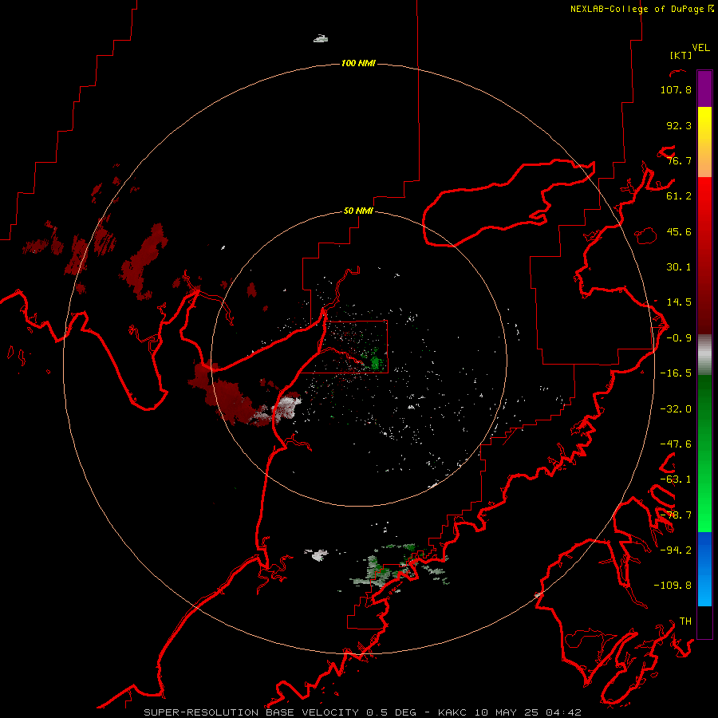
Task: Click the 76.7 legend value
Action: pos(679,160)
